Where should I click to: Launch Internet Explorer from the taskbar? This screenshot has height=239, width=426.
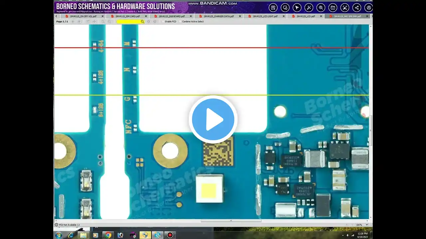click(x=71, y=235)
